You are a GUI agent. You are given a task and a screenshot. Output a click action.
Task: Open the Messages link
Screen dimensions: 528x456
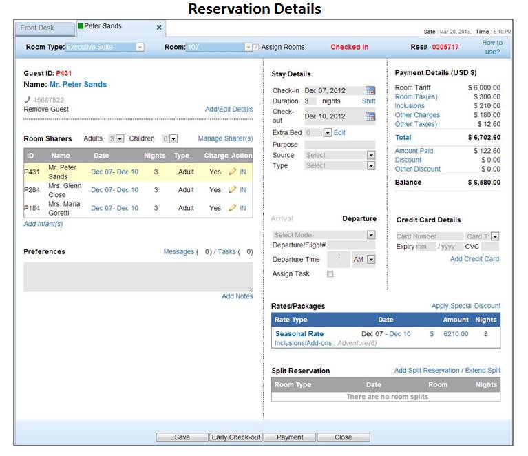[179, 251]
